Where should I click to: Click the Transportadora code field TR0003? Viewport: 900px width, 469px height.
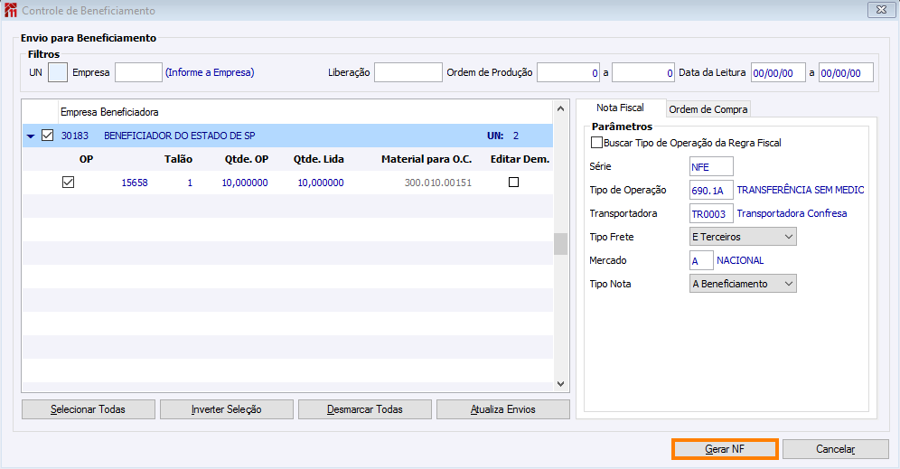click(711, 213)
